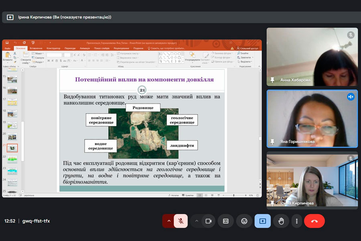Expand audio settings arrow beside microphone
This screenshot has width=361, height=241.
coord(169,221)
